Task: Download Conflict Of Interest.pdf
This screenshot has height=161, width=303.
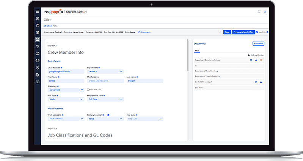Action: point(261,82)
